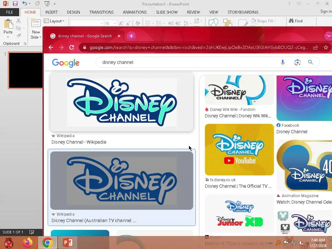Open the TRANSITIONS ribbon tab
This screenshot has height=249, width=332.
click(x=101, y=12)
